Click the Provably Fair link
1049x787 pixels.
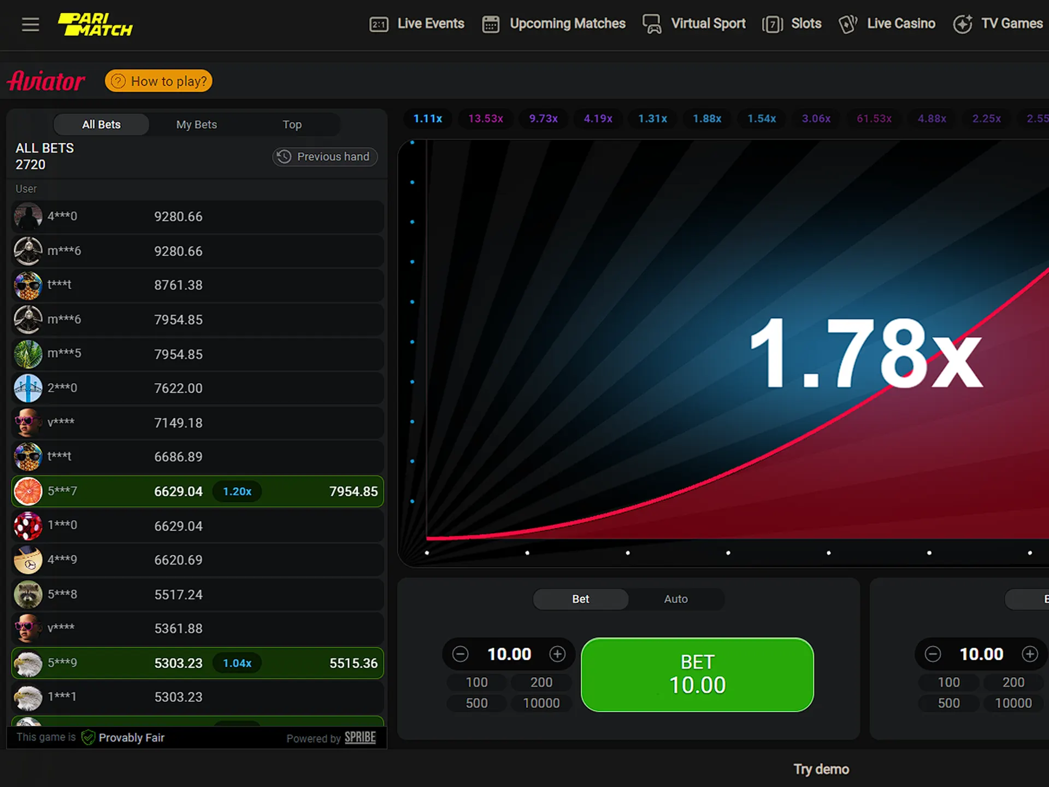132,737
